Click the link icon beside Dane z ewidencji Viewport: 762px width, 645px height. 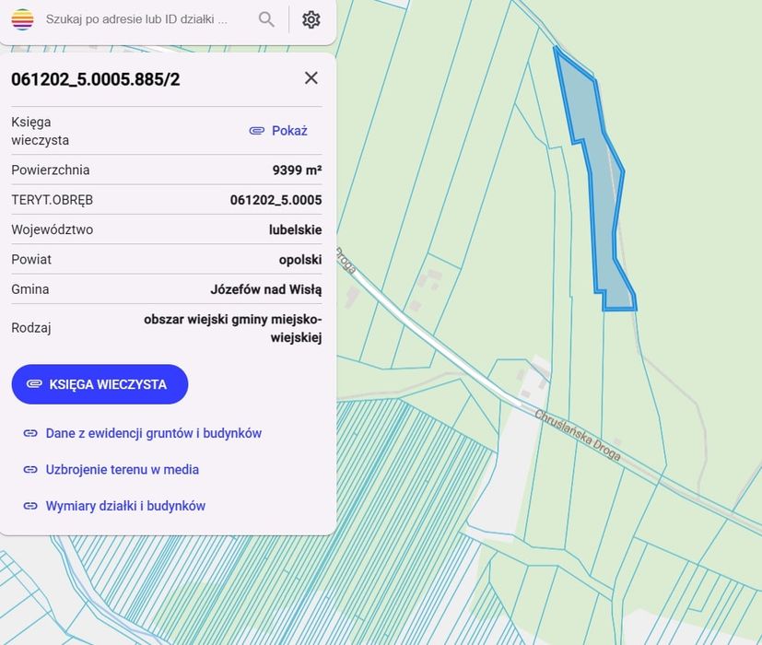[30, 433]
